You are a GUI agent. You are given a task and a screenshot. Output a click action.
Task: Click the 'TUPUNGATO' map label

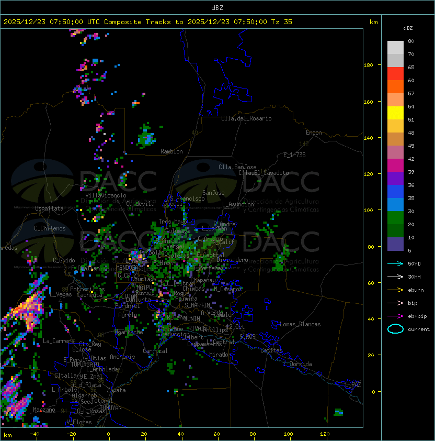(x=85, y=365)
